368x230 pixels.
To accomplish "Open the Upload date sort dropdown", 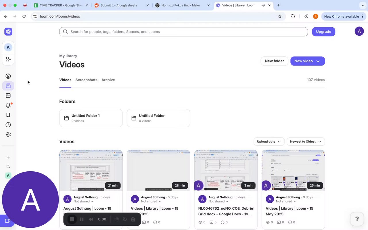I will (269, 141).
